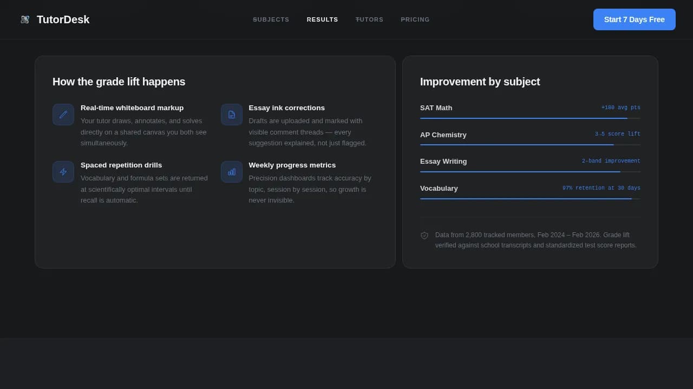The height and width of the screenshot is (389, 693).
Task: Click the '+180 avg pts' value
Action: tap(621, 108)
